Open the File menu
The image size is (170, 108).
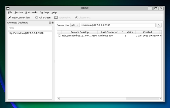click(x=10, y=12)
